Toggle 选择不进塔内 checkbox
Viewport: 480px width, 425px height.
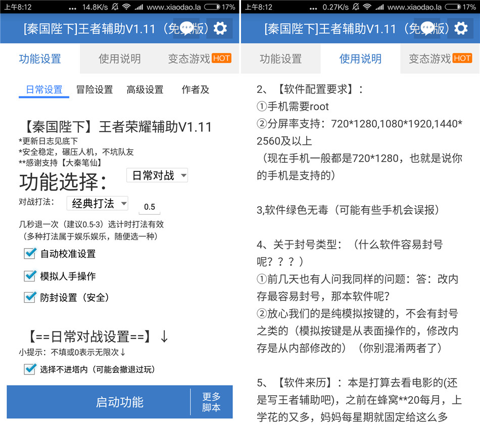(30, 369)
